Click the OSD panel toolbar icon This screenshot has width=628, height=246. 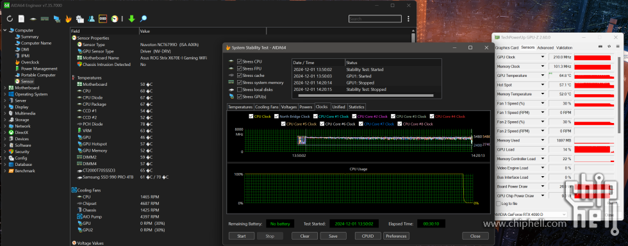[103, 19]
